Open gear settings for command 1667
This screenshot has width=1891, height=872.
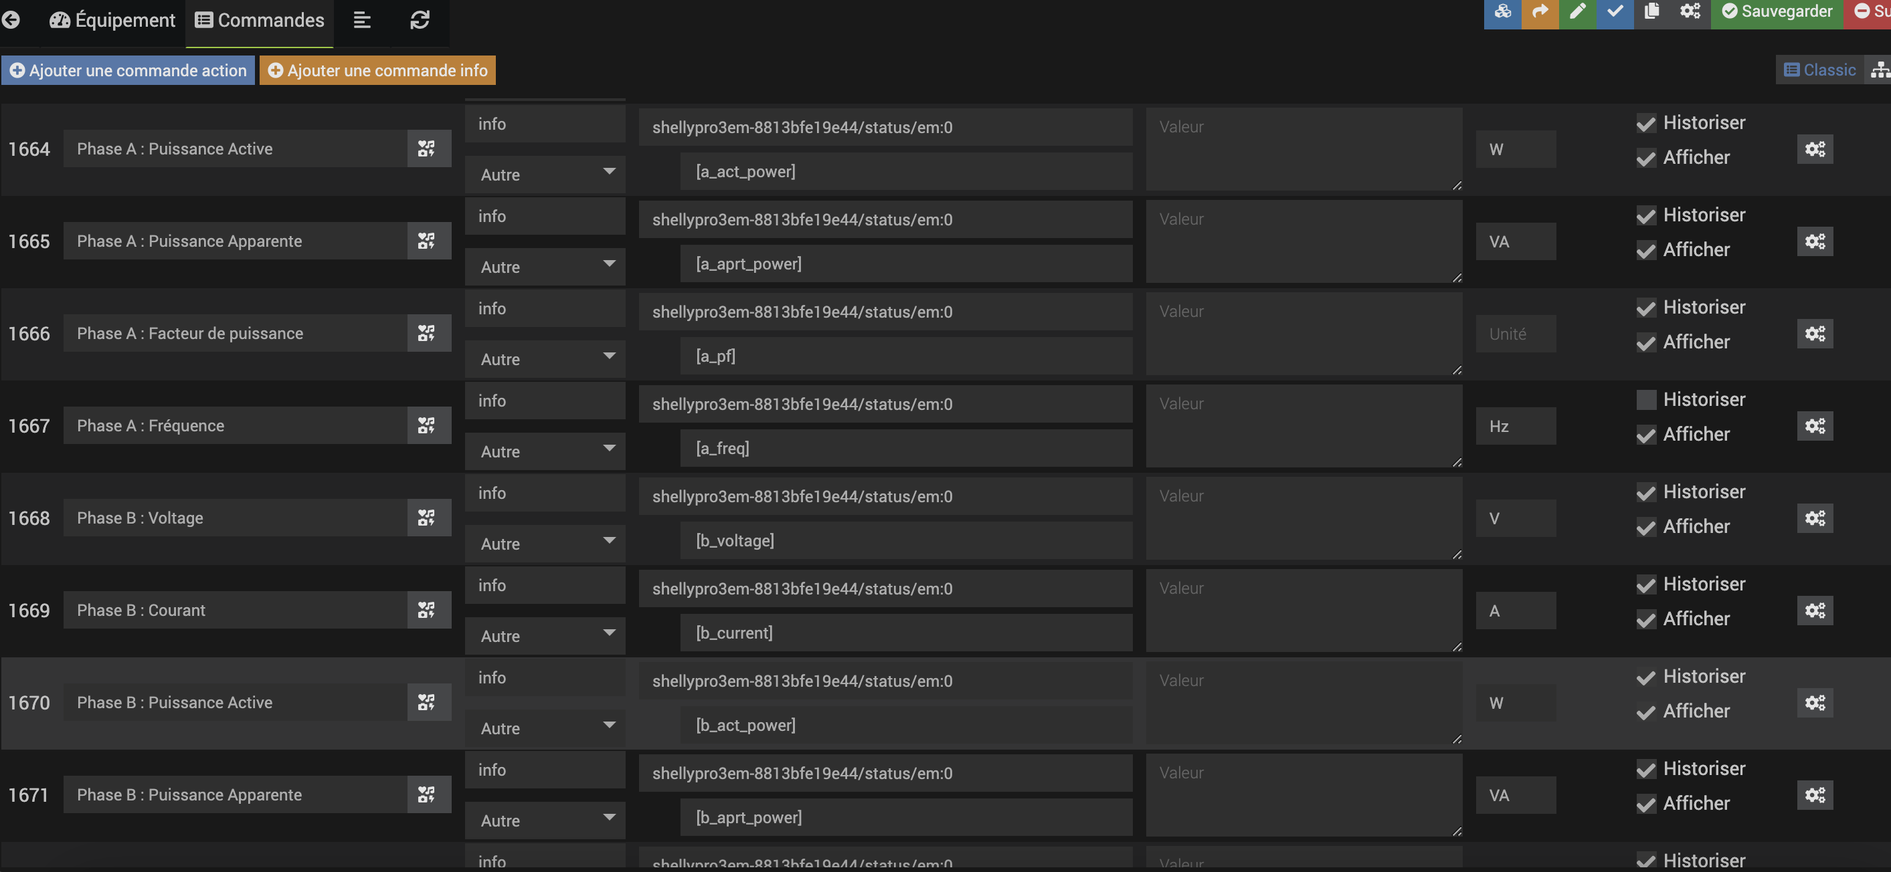pyautogui.click(x=1815, y=426)
